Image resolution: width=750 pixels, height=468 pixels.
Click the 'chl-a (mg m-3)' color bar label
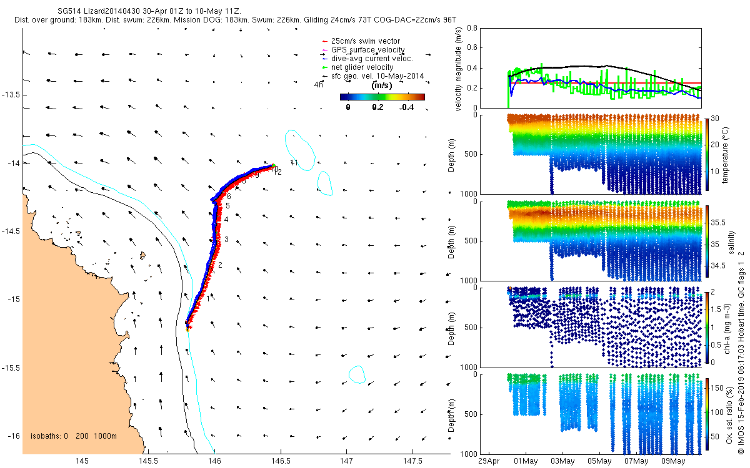click(x=729, y=327)
